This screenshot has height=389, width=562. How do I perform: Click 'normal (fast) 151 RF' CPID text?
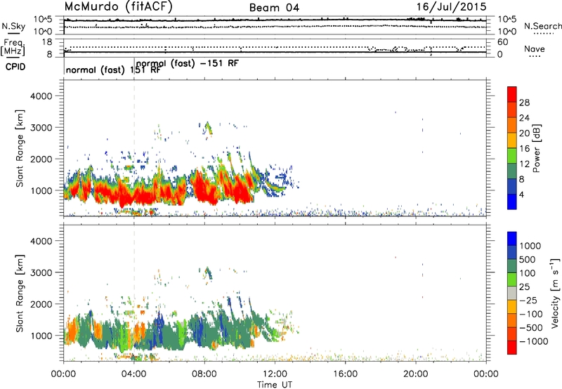coord(113,70)
